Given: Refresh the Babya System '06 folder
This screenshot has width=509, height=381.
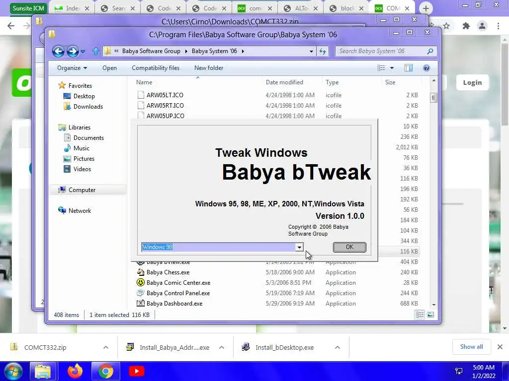Looking at the screenshot, I should tap(323, 51).
